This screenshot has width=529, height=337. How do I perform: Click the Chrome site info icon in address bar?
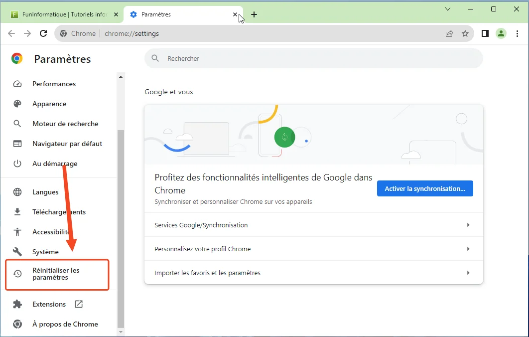63,33
